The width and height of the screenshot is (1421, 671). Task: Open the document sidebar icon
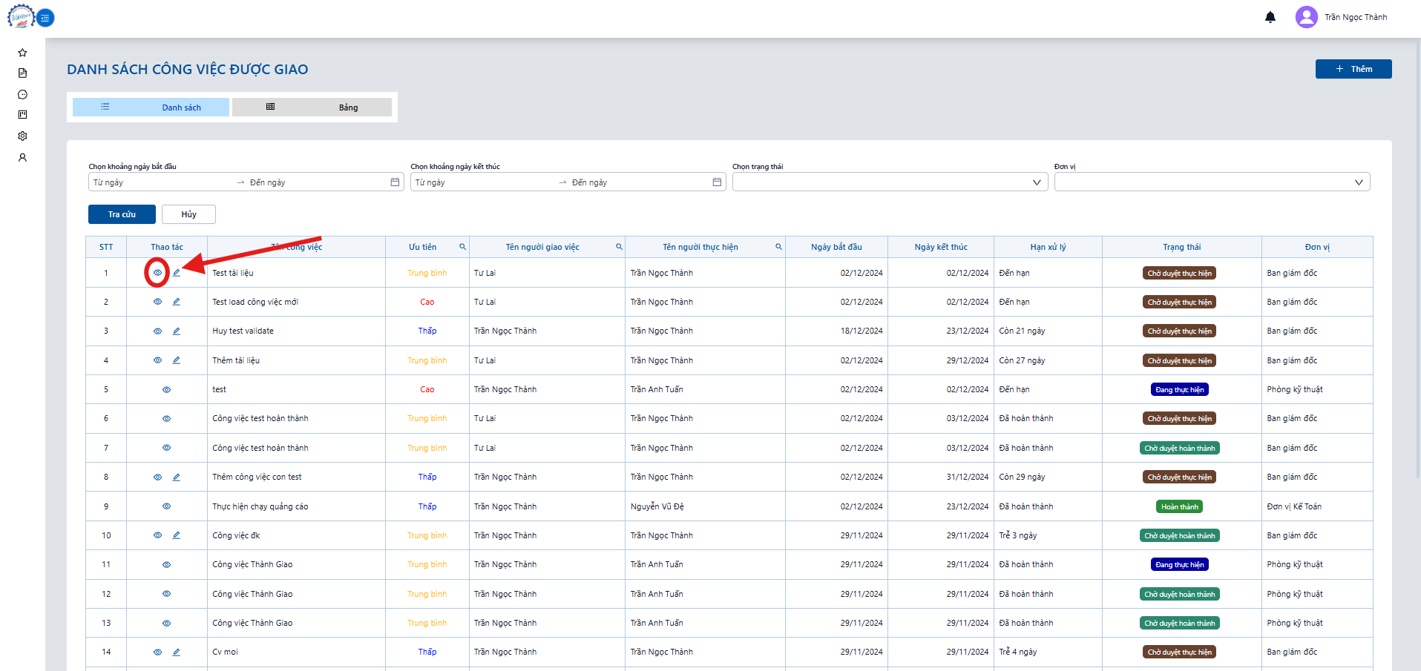click(x=22, y=73)
